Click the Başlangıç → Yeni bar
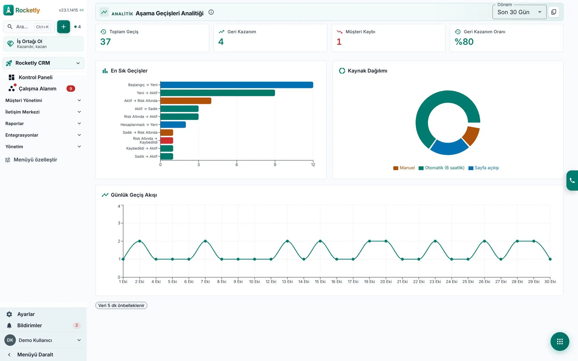 click(x=237, y=85)
